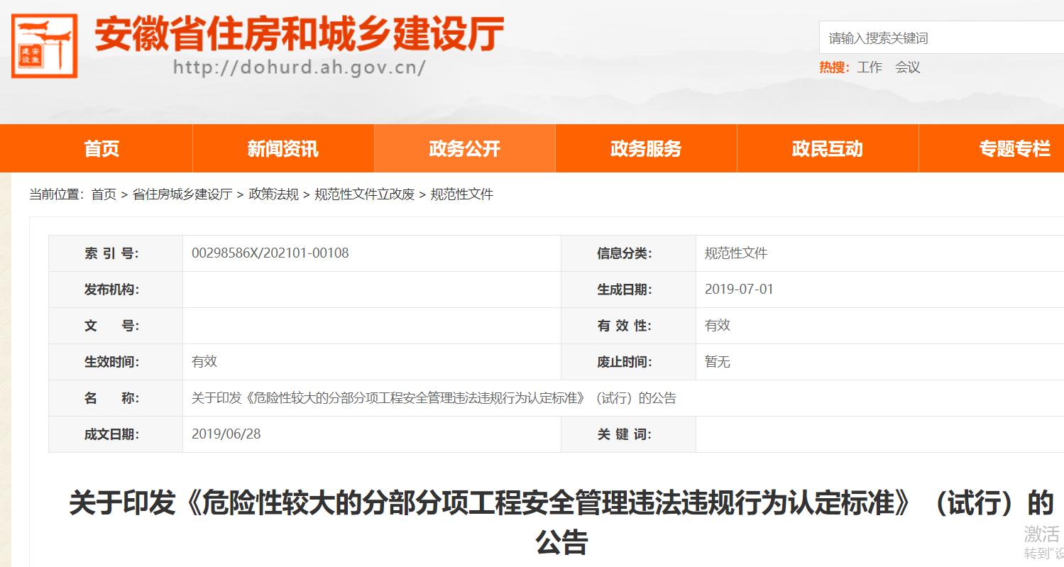Open the 首页 navigation tab

pyautogui.click(x=100, y=148)
